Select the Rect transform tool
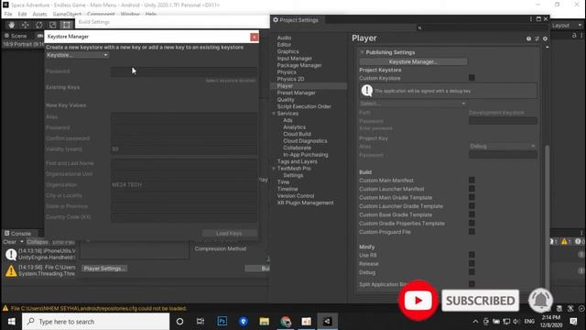The height and width of the screenshot is (330, 586). coord(67,25)
